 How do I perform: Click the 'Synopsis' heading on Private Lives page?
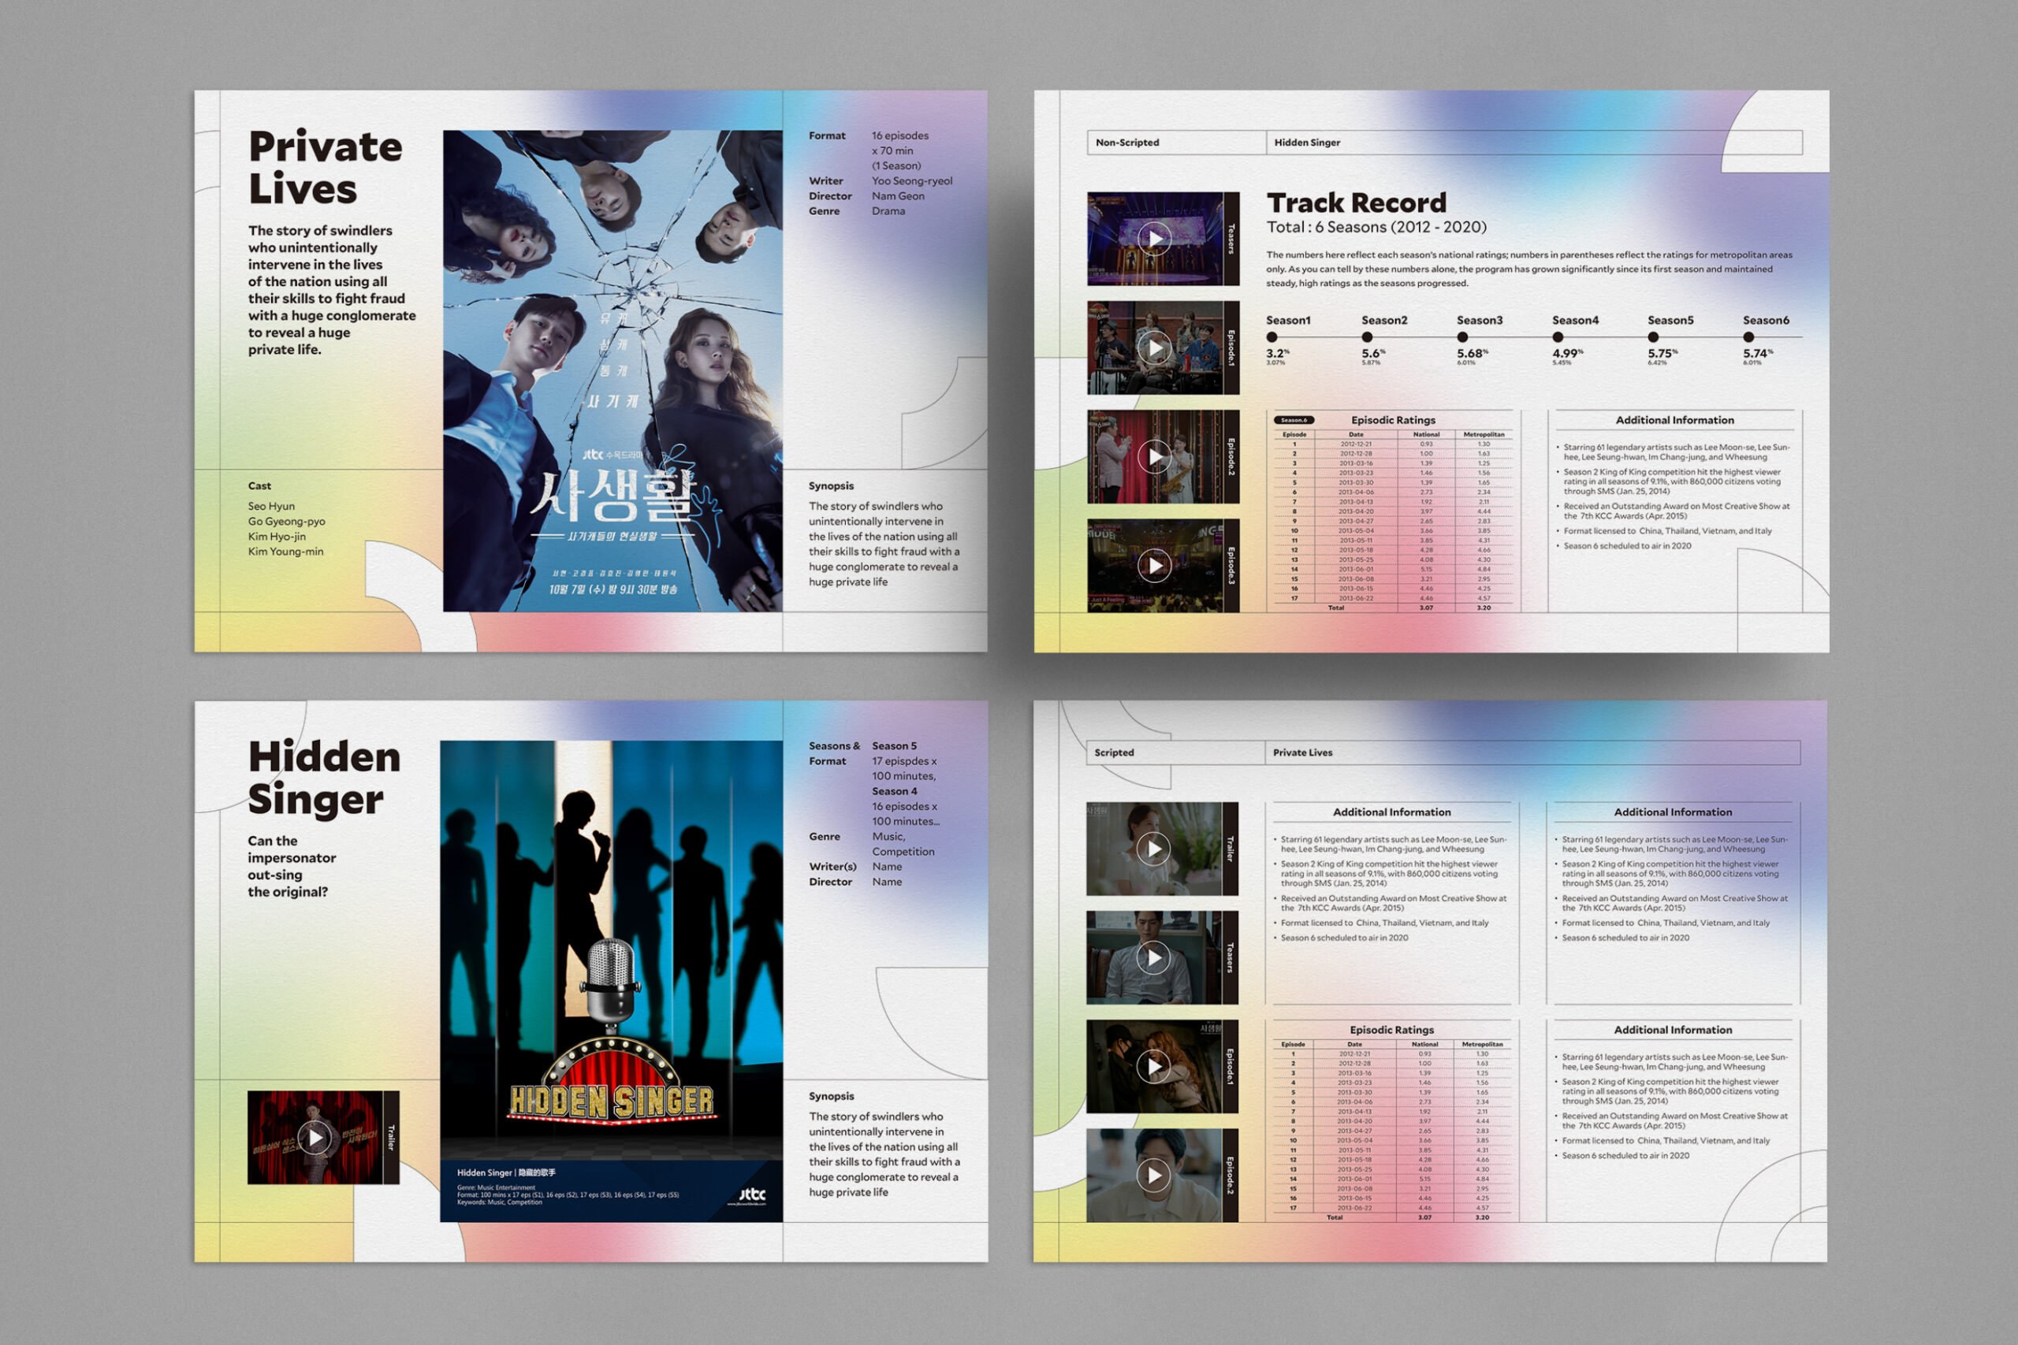pyautogui.click(x=832, y=485)
